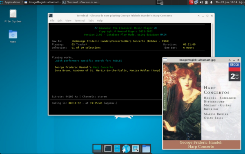Screen dimensions: 245x154
Task: Launch the terminal emulator from dock
Action: 108,149
